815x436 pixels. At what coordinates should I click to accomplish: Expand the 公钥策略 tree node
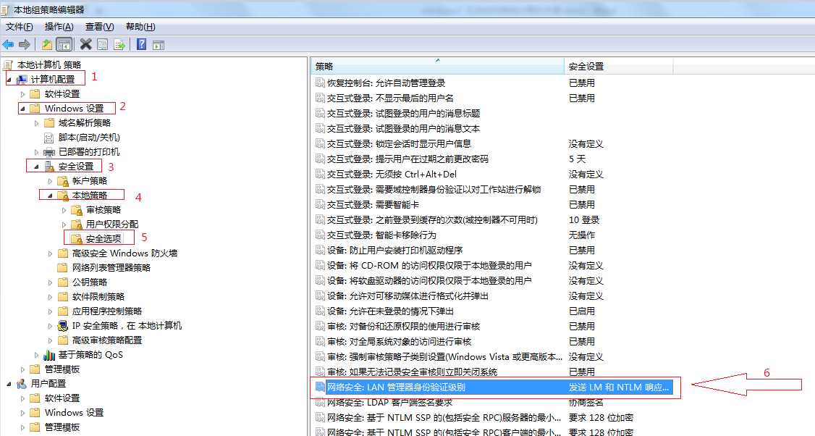coord(50,282)
